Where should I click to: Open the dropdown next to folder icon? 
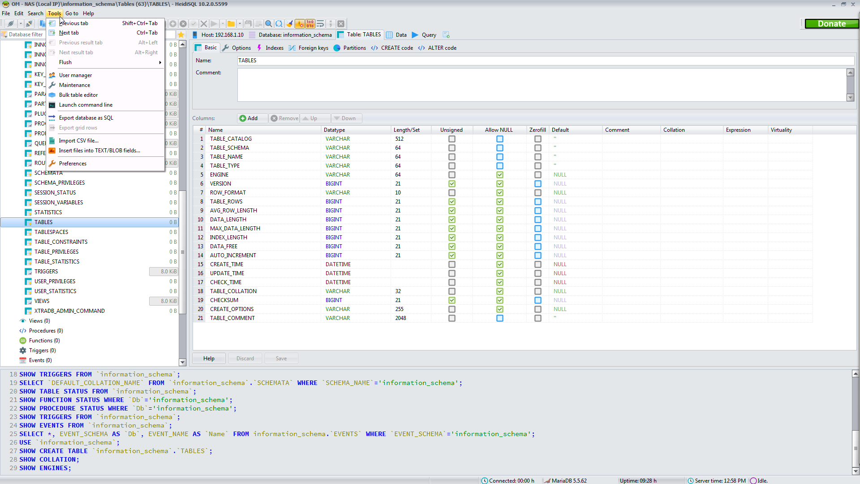240,24
